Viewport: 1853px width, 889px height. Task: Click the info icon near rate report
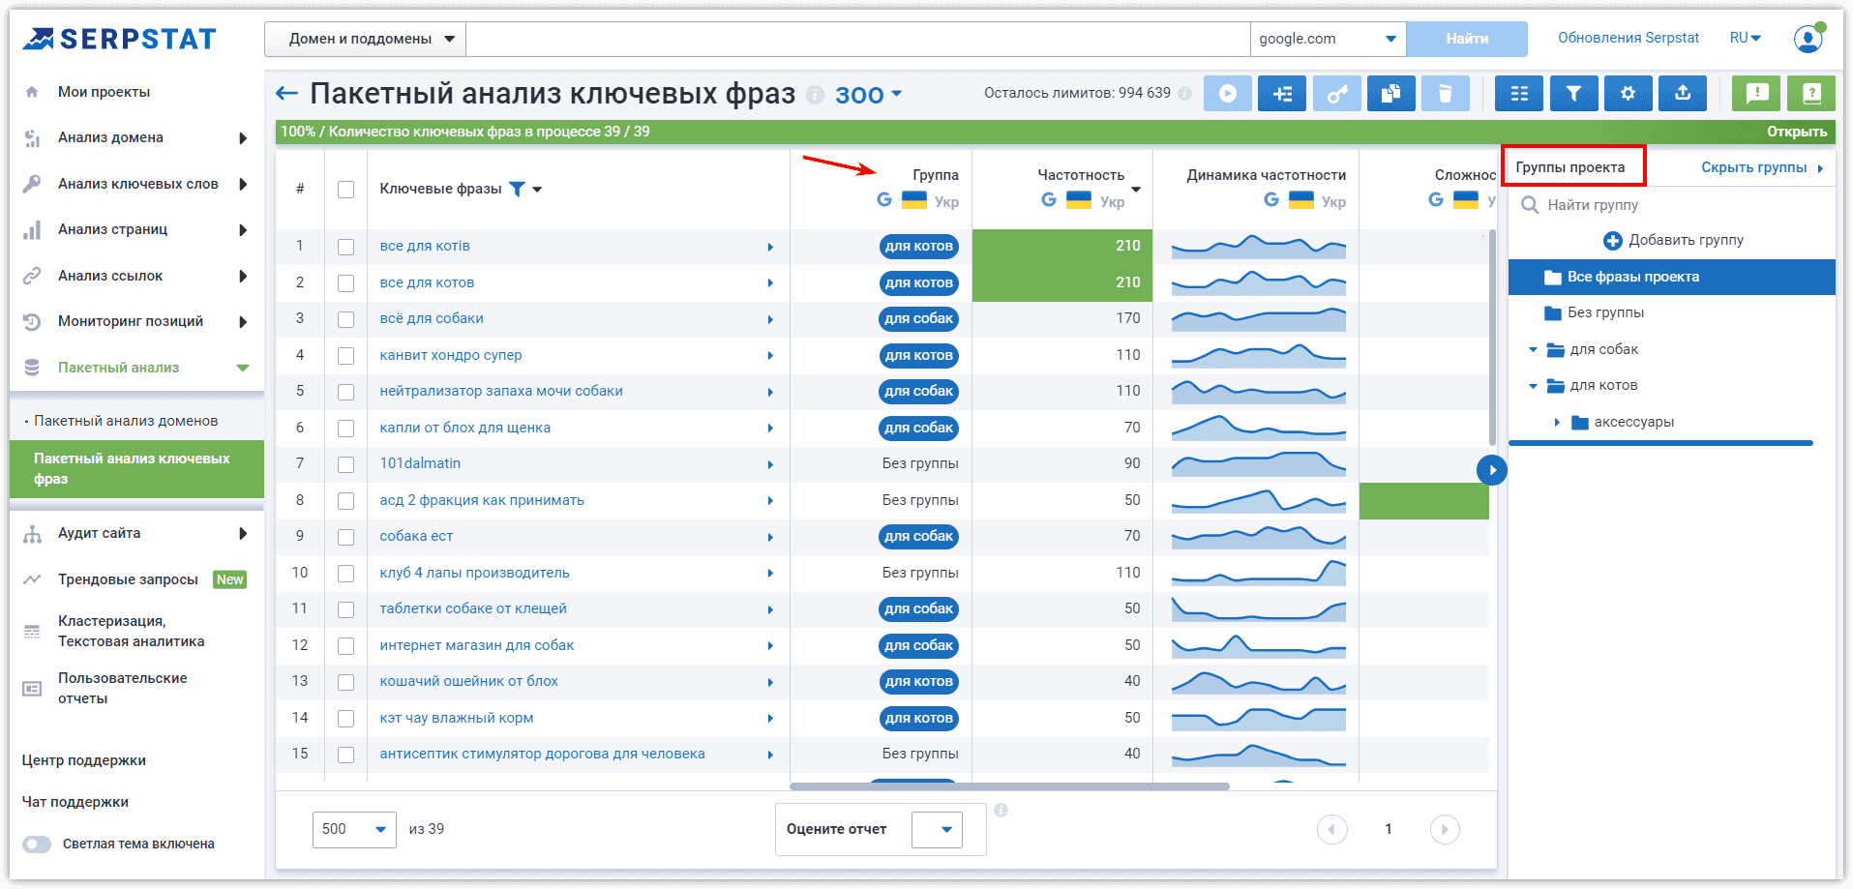click(1001, 810)
